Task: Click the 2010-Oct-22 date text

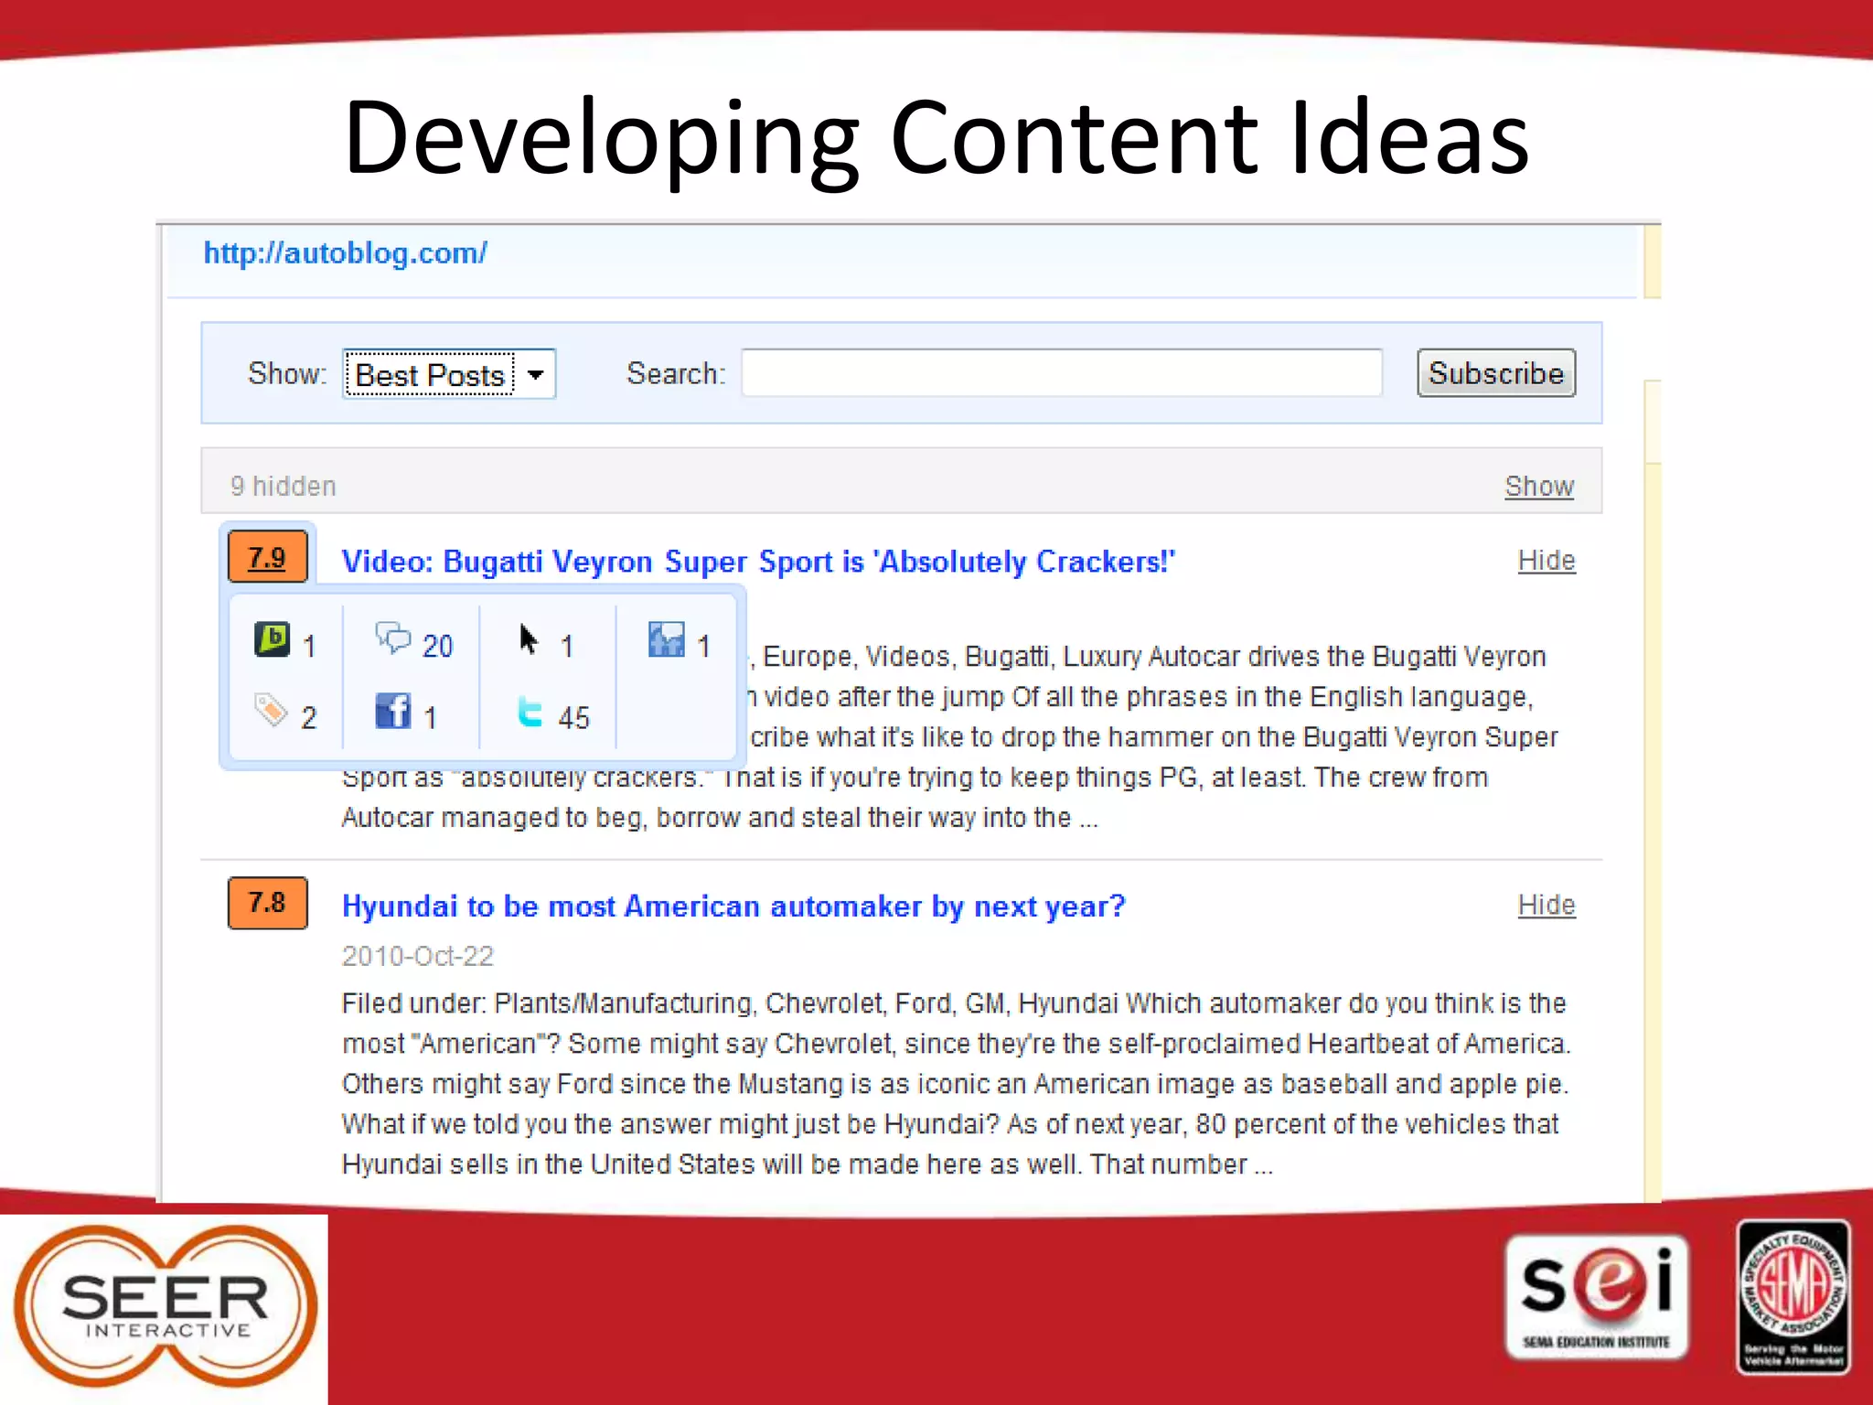Action: point(418,957)
